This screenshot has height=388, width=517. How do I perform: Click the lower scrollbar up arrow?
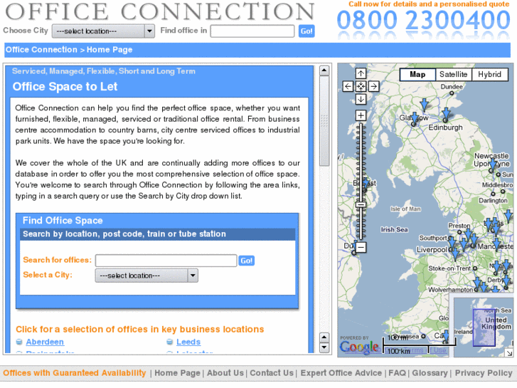click(324, 337)
